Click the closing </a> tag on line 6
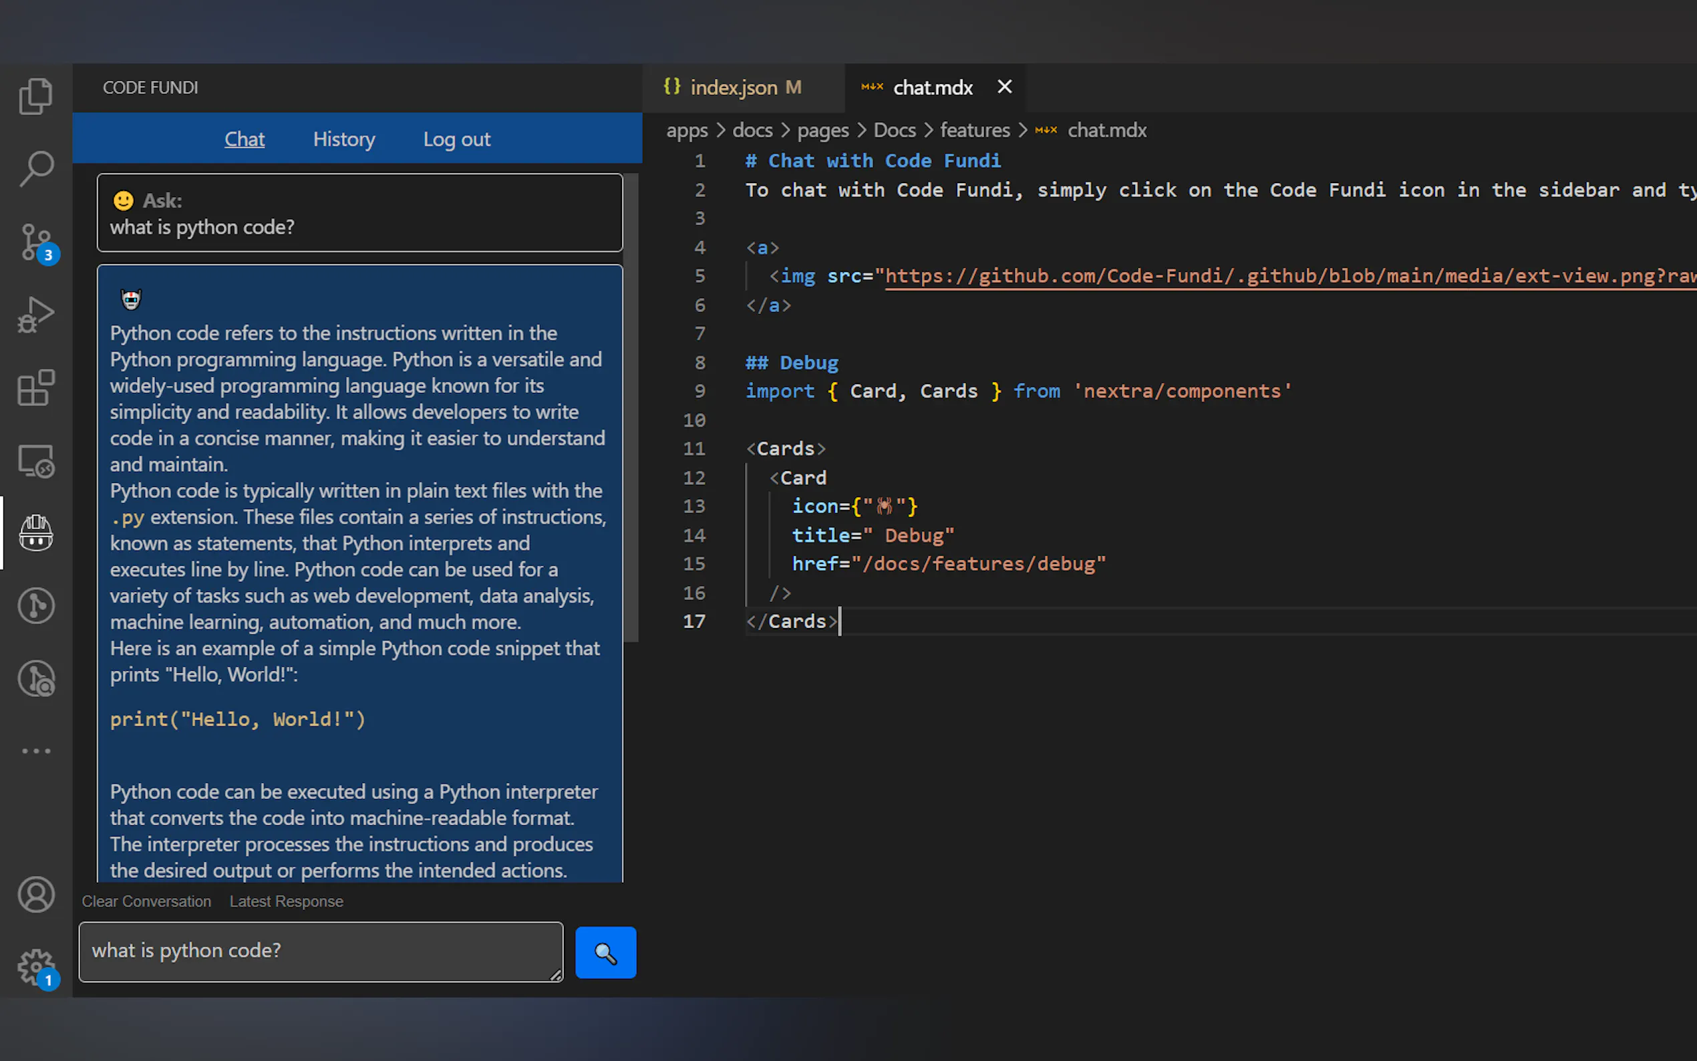 (x=768, y=305)
